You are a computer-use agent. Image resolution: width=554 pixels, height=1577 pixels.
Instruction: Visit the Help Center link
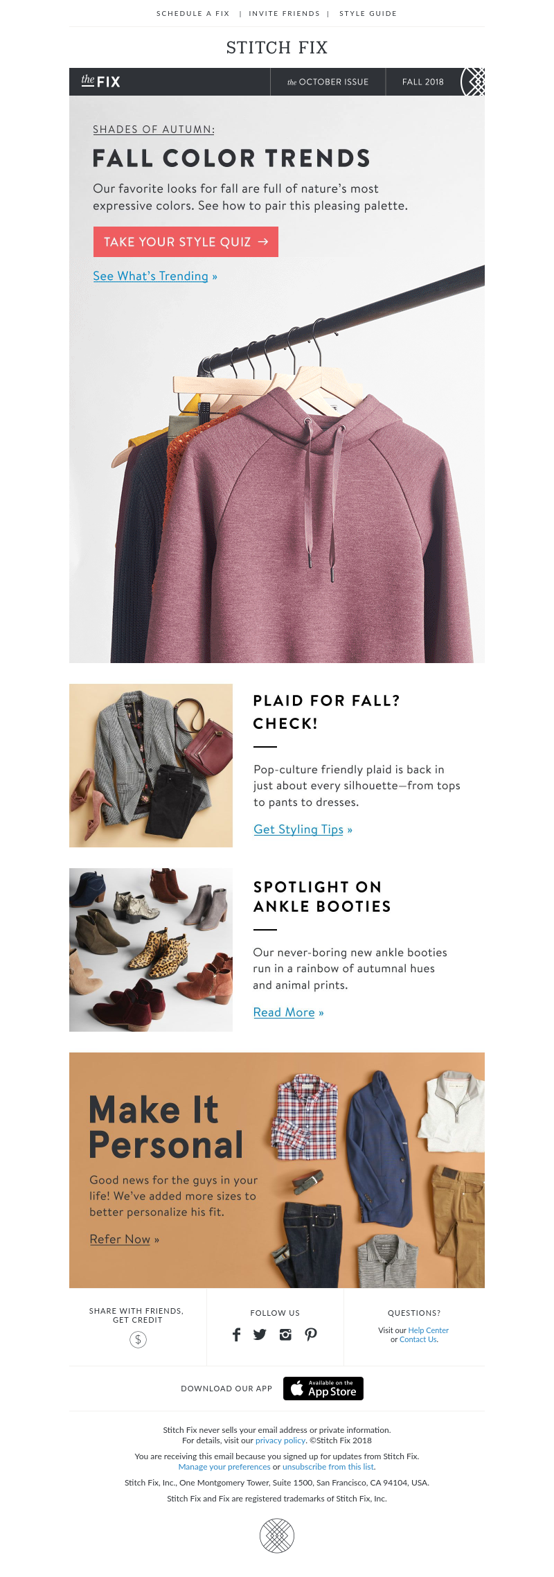click(x=428, y=1330)
